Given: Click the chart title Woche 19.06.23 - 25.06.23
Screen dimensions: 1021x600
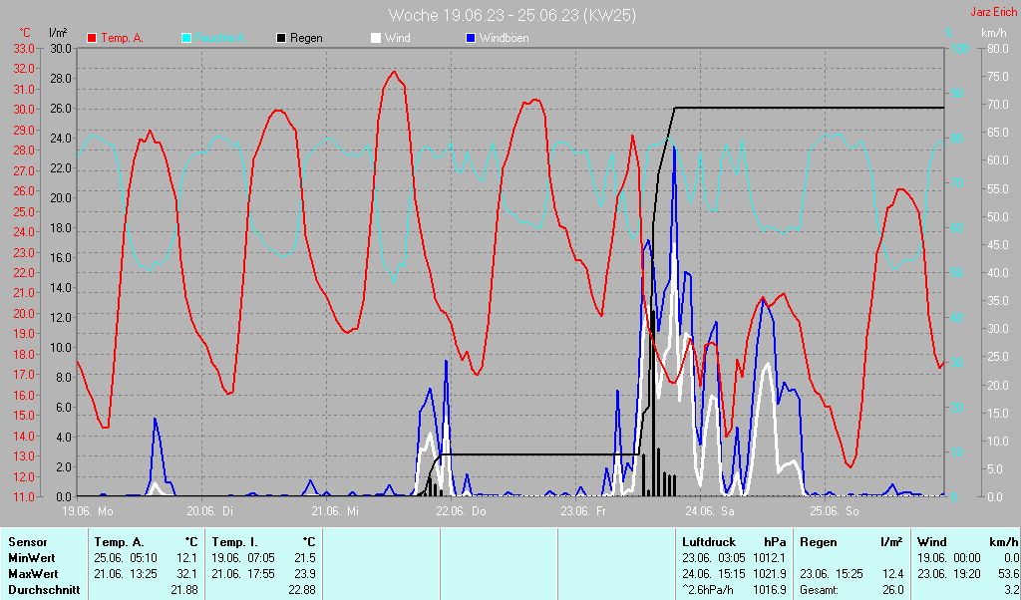Looking at the screenshot, I should point(511,15).
